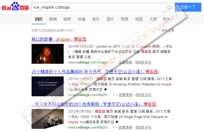Screen dimensions: 204x132
Task: Open the 知道 tab
Action: 82,19
